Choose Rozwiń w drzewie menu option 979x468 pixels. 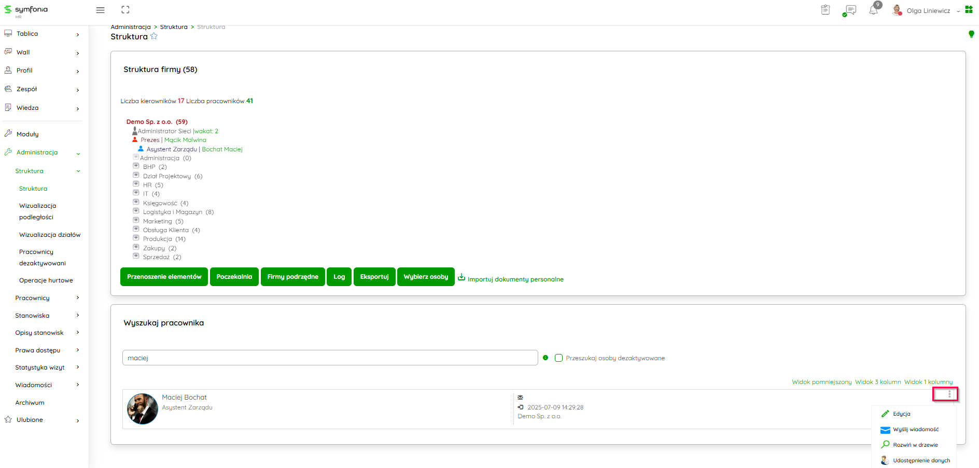coord(915,445)
